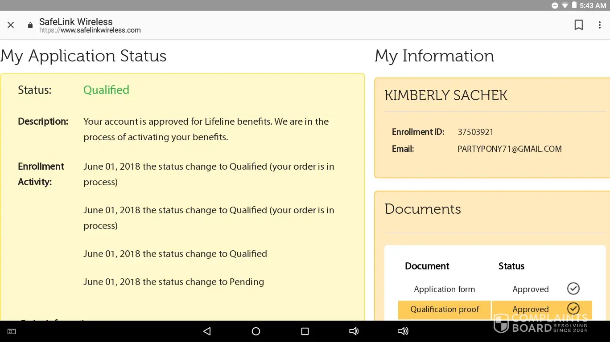Click the Application form approved checkmark
610x342 pixels.
click(573, 289)
